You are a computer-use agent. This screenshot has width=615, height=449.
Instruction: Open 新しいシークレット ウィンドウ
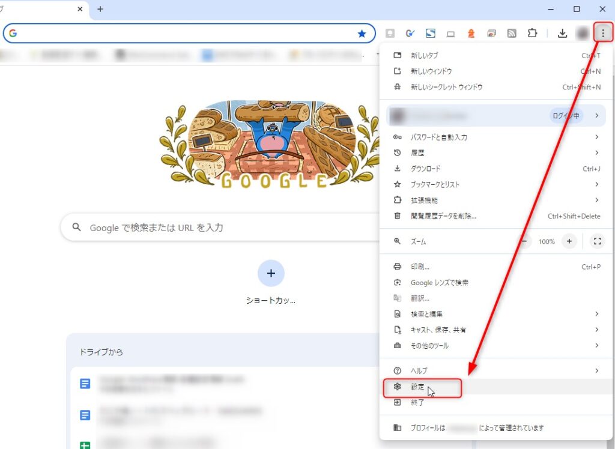click(x=497, y=87)
